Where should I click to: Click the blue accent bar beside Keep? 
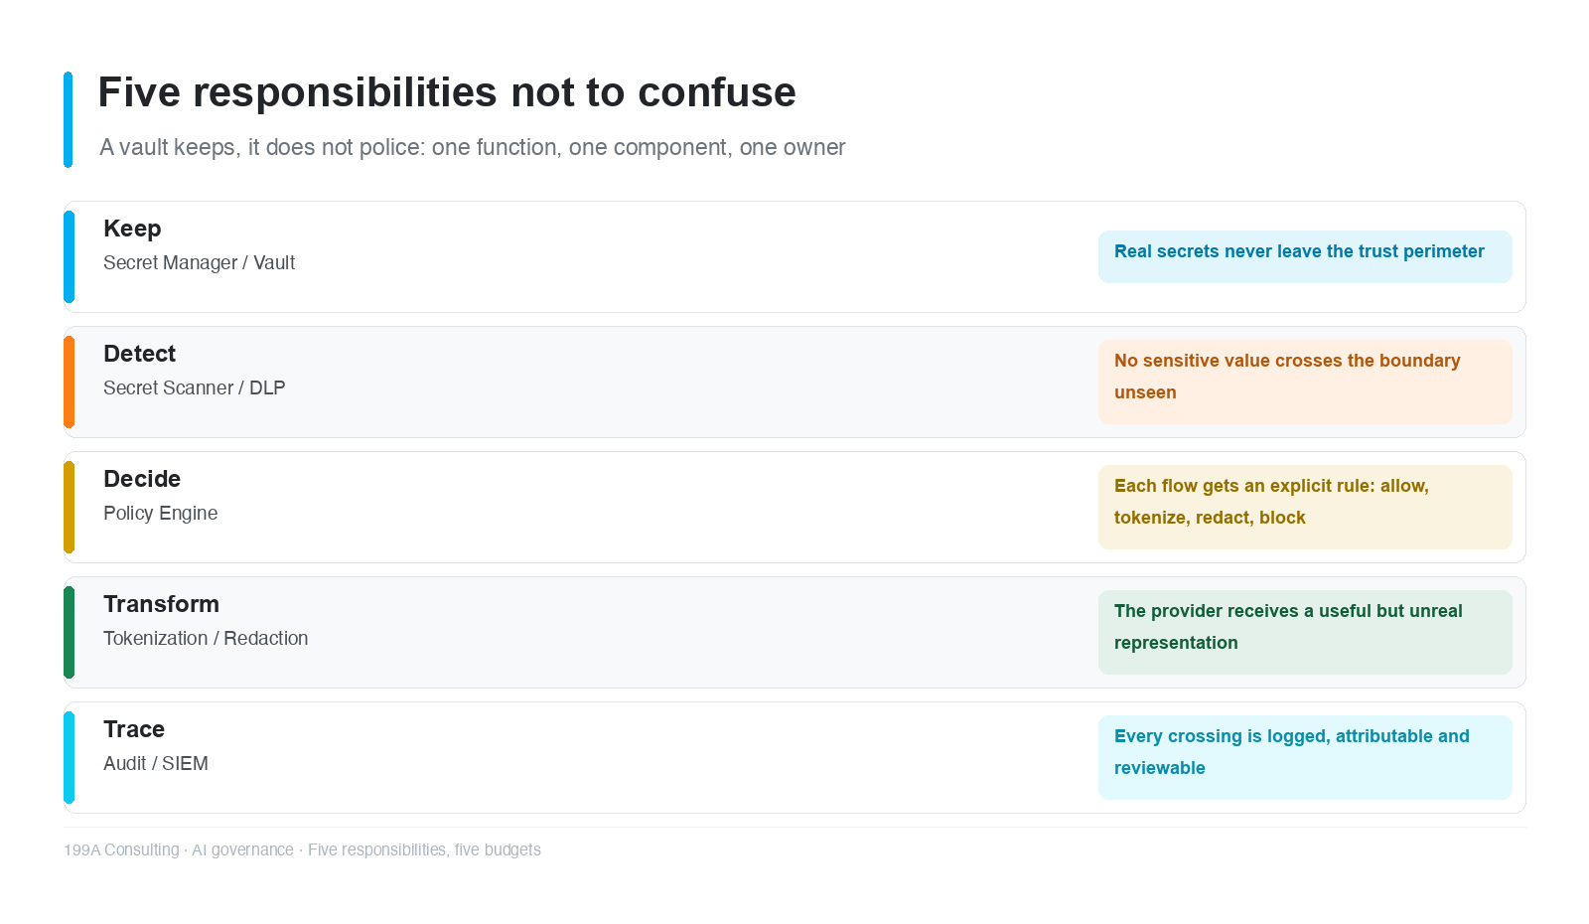tap(69, 256)
